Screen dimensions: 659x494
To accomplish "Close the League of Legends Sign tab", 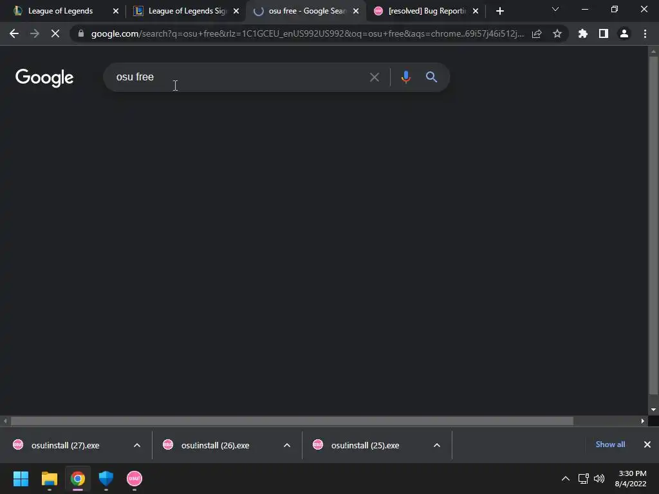I will tap(236, 11).
